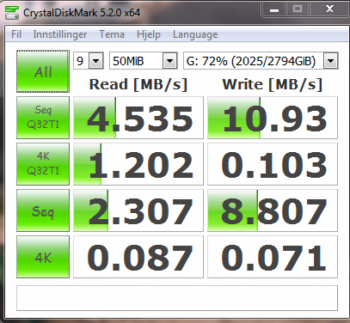Expand the 50MiB test size dropdown
This screenshot has width=350, height=323.
[170, 61]
